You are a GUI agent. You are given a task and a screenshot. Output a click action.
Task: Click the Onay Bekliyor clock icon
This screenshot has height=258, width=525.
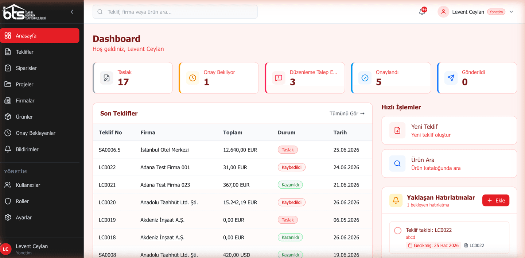point(192,78)
